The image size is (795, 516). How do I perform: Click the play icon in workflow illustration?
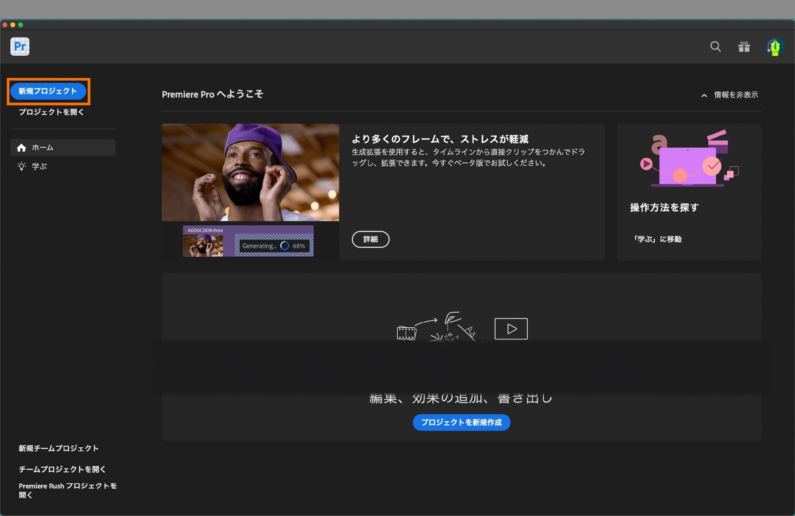[x=511, y=329]
